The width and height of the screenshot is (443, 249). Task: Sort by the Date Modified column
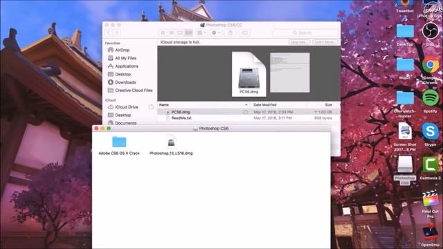click(264, 104)
